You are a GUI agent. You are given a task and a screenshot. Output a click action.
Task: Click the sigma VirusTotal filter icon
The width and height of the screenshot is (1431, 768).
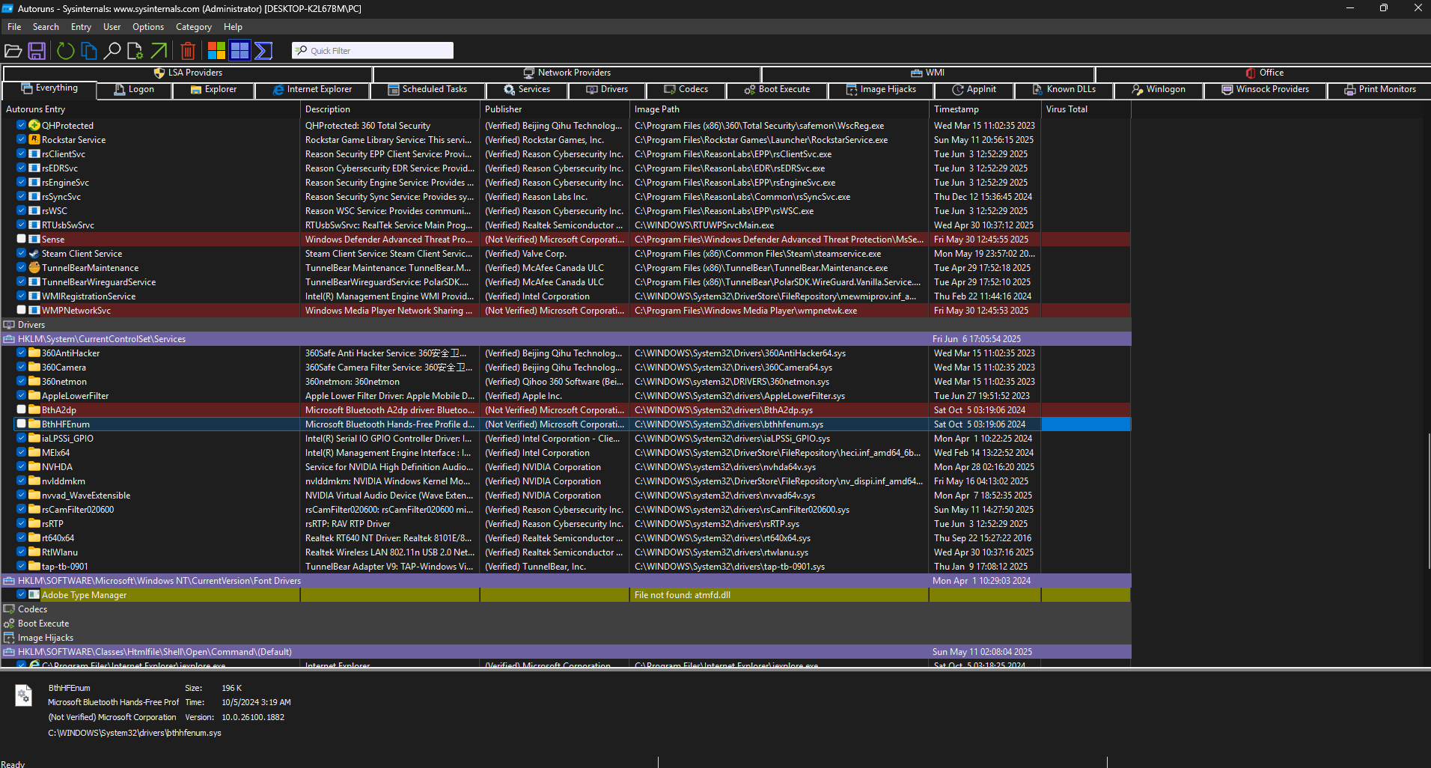point(263,51)
